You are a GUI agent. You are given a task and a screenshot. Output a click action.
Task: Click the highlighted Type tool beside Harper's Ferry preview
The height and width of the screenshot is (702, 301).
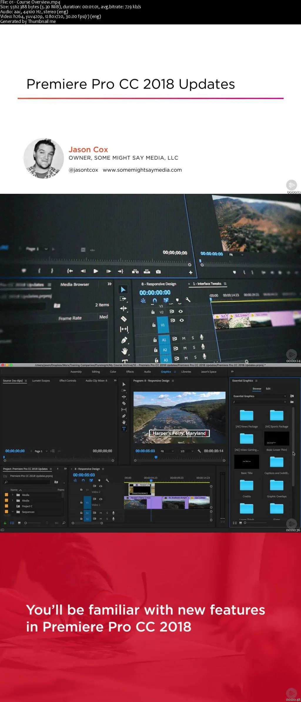coord(124,429)
